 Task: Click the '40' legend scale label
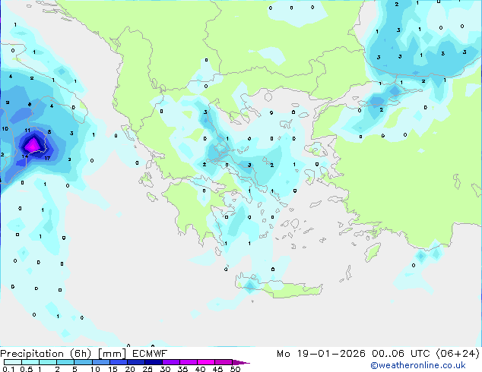pyautogui.click(x=201, y=369)
